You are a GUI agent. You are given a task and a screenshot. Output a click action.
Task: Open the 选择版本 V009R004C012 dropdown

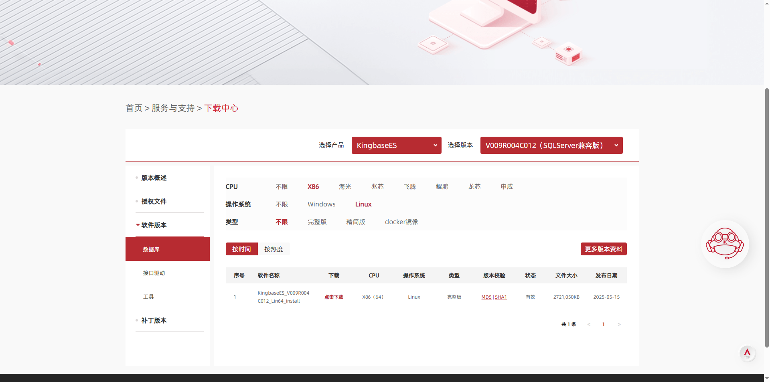coord(551,145)
